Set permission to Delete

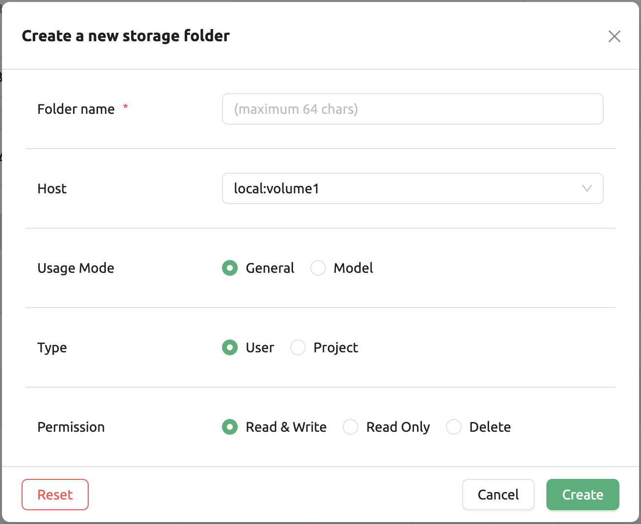(x=454, y=427)
